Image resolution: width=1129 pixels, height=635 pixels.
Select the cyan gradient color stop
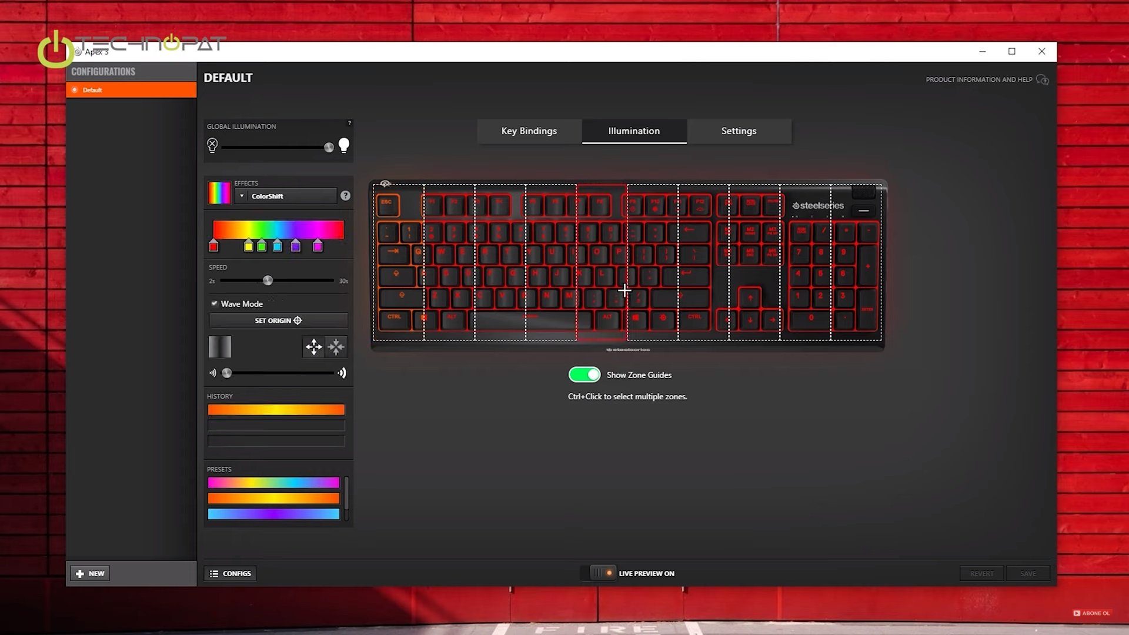[277, 246]
